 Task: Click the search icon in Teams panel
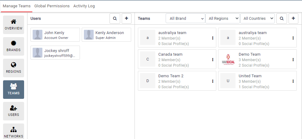point(282,19)
